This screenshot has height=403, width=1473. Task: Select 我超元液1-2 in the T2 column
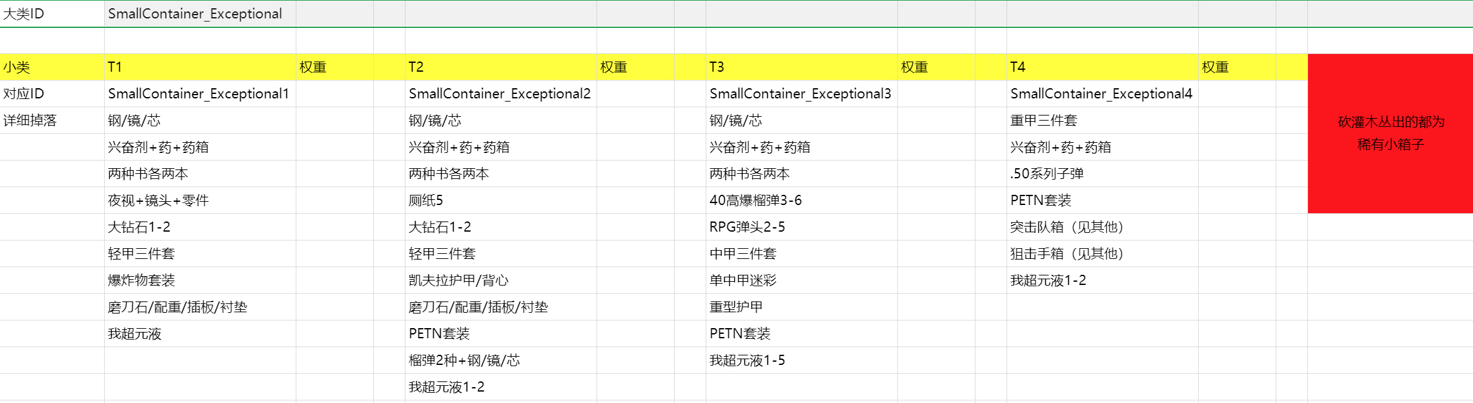point(501,387)
